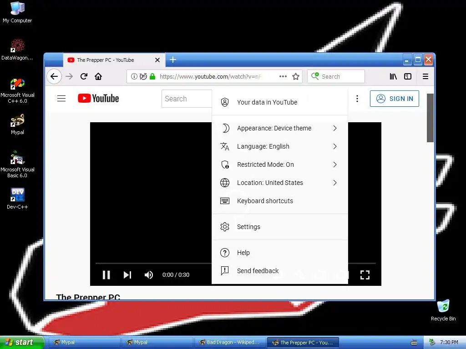The height and width of the screenshot is (349, 466).
Task: Open page actions three-dot menu in address bar
Action: coord(283,76)
